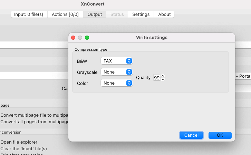Toggle the Open file explorer option
Viewport: 251px width, 155px height.
tap(19, 142)
